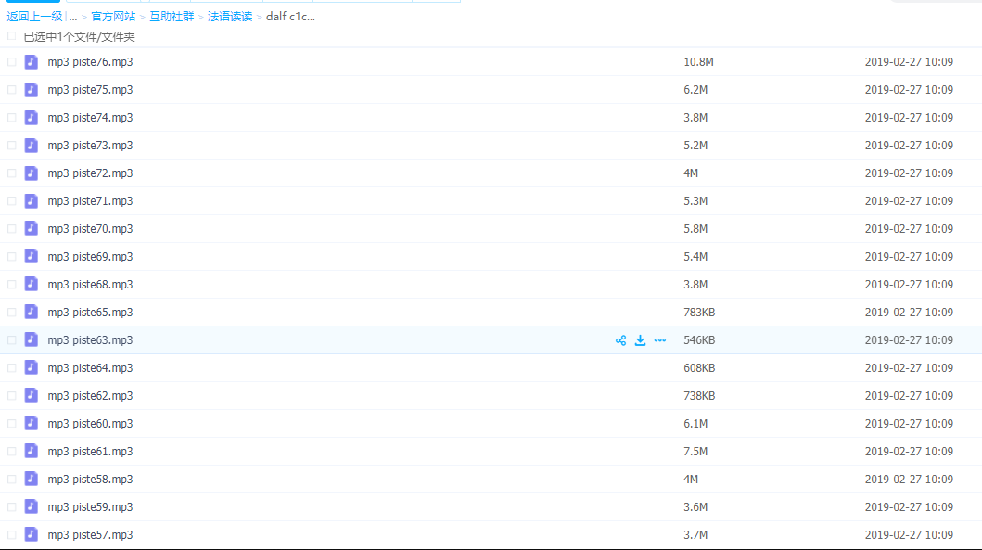Click the music file icon of piste71.mp3
This screenshot has width=982, height=550.
point(32,201)
